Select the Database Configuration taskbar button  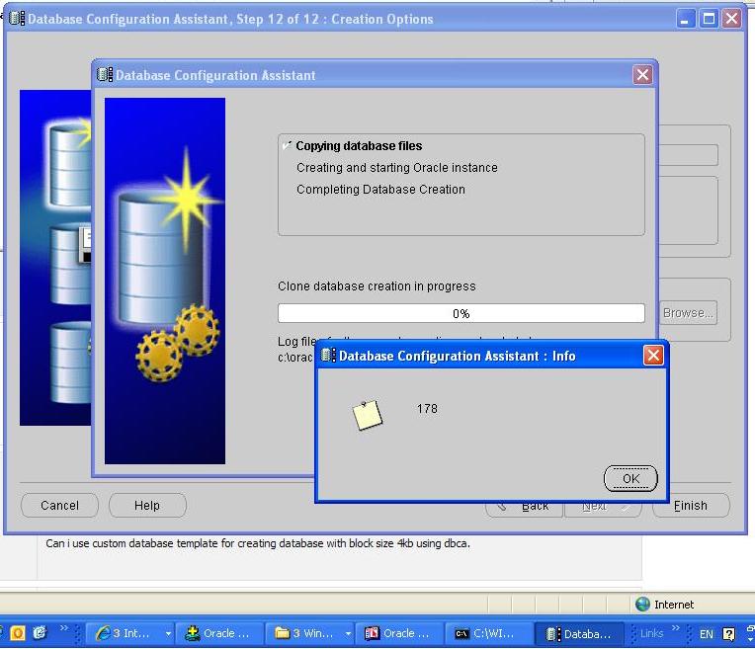(579, 634)
